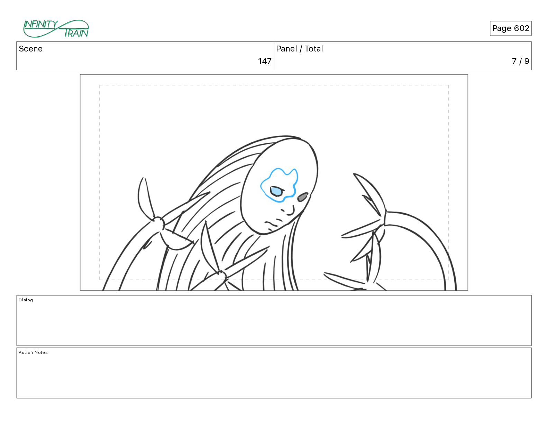The width and height of the screenshot is (548, 423).
Task: Click inside the empty Action Notes box
Action: point(274,373)
